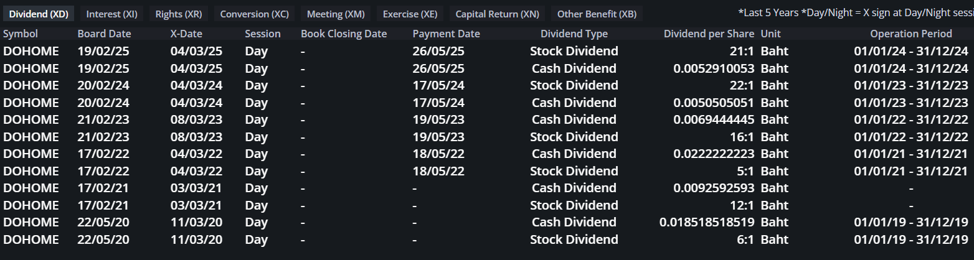The height and width of the screenshot is (260, 974).
Task: Click the Session column header
Action: pyautogui.click(x=263, y=34)
